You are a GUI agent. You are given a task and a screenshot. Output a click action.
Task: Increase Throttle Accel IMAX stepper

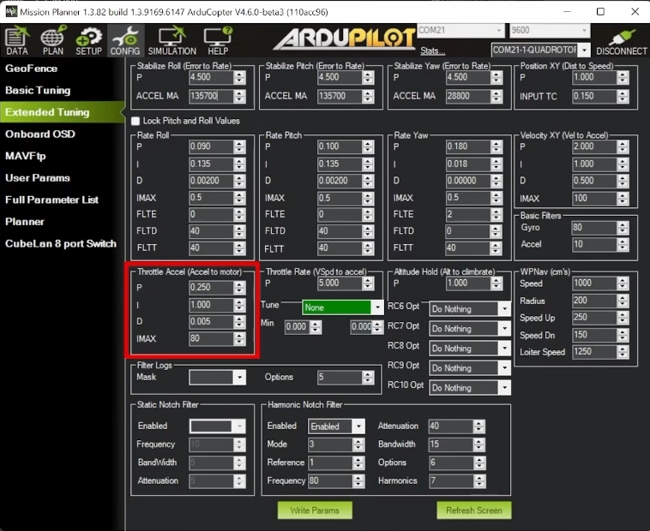[239, 335]
